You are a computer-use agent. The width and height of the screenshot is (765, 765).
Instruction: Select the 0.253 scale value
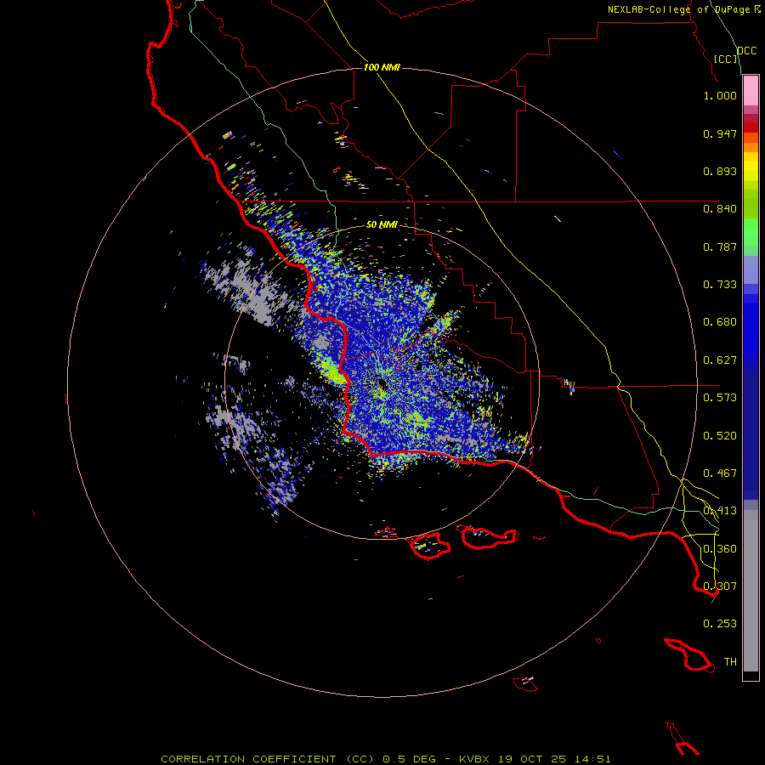point(720,624)
